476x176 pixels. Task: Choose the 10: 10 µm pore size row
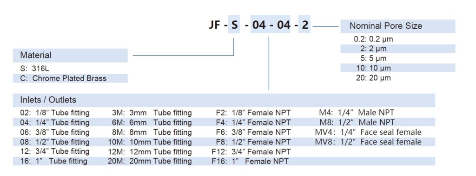[x=398, y=68]
